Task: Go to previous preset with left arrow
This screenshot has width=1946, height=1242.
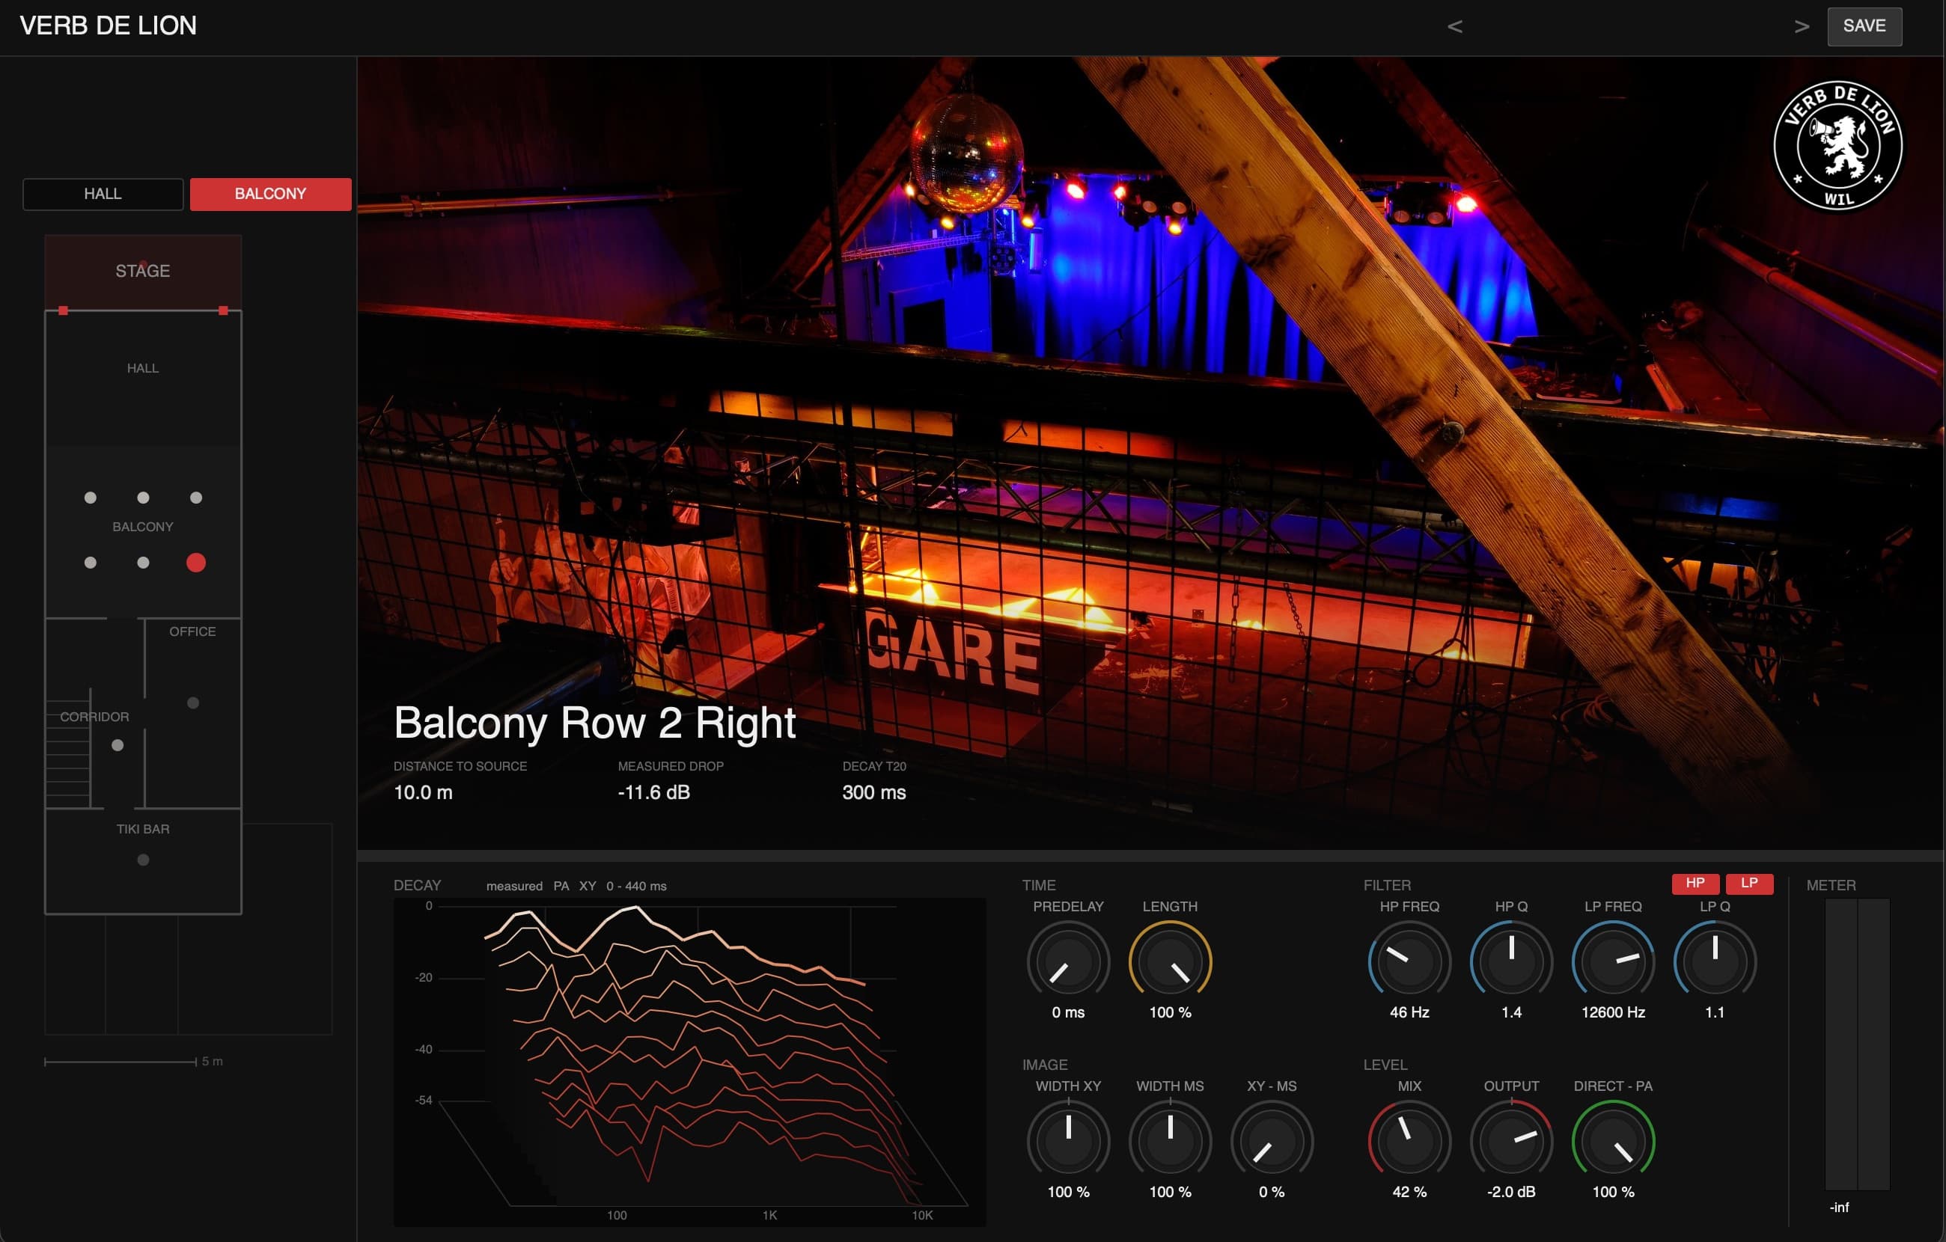Action: pyautogui.click(x=1455, y=27)
